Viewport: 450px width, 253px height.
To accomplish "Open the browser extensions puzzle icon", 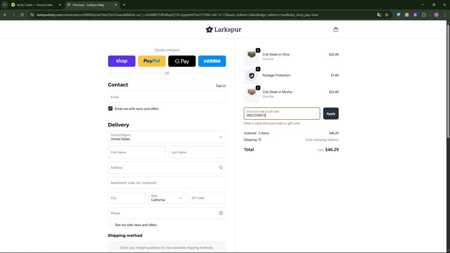I will click(x=424, y=15).
